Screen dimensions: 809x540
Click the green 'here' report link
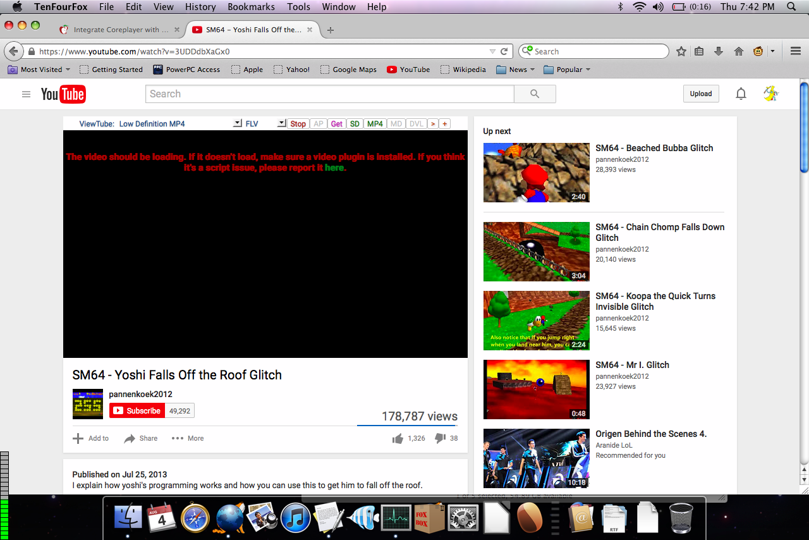point(334,168)
